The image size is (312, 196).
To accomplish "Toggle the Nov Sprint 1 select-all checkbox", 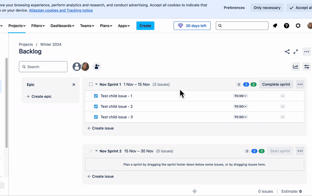I will coord(91,85).
